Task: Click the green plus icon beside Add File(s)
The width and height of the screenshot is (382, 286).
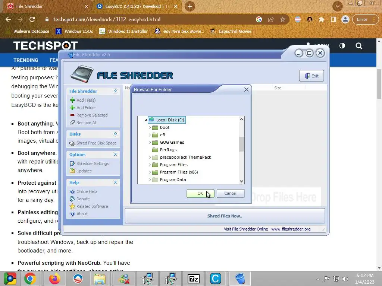Action: pyautogui.click(x=72, y=100)
